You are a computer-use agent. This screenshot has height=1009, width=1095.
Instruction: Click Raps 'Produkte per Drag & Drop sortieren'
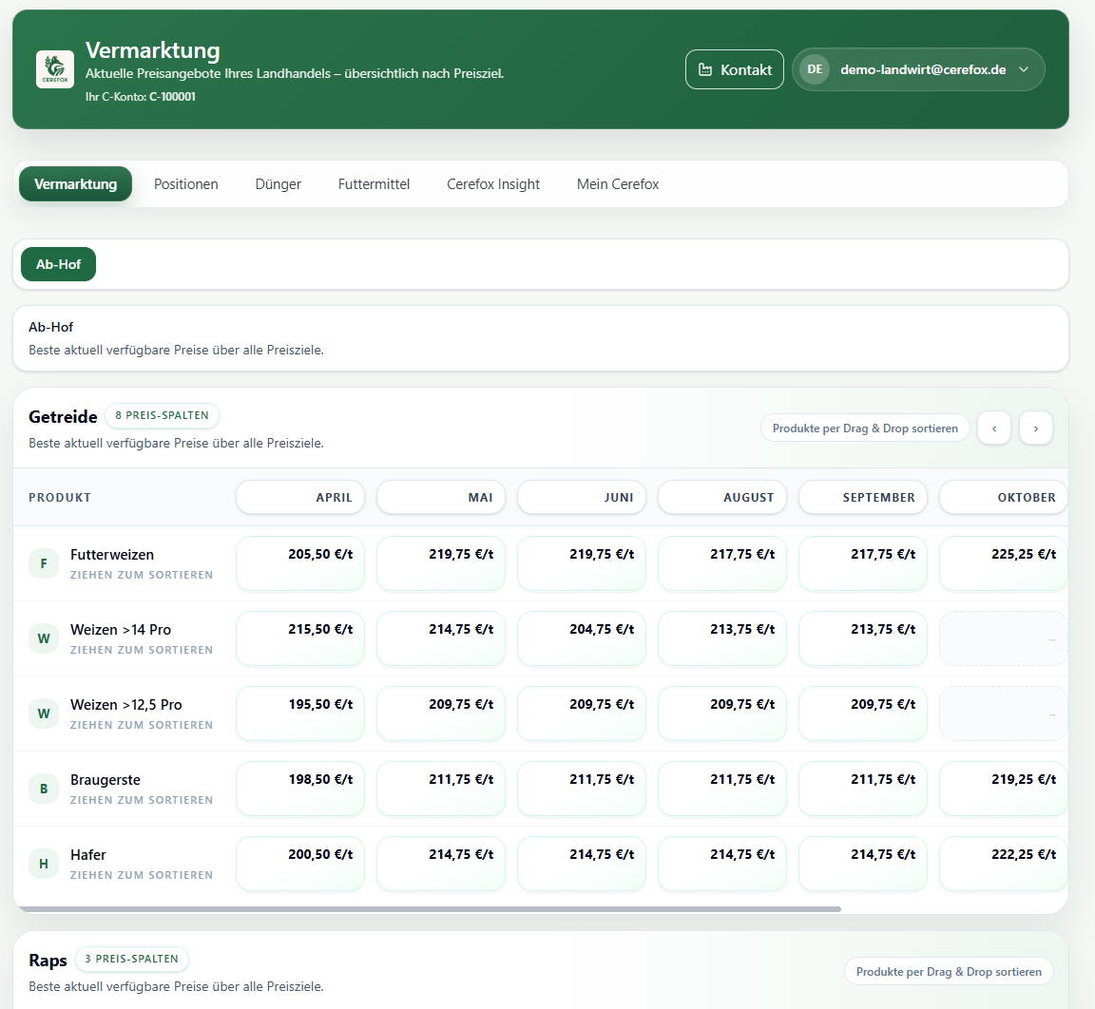pos(949,971)
